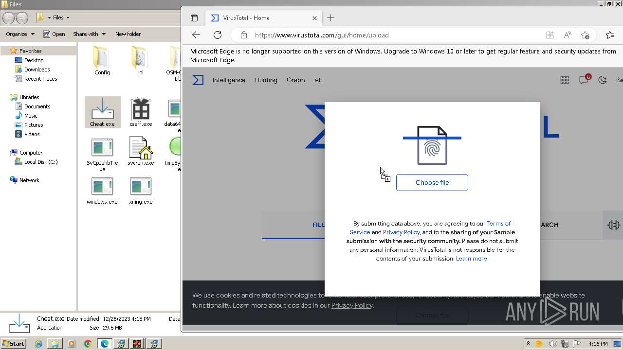This screenshot has width=623, height=350.
Task: Select csaff.exe file icon
Action: coord(141,112)
